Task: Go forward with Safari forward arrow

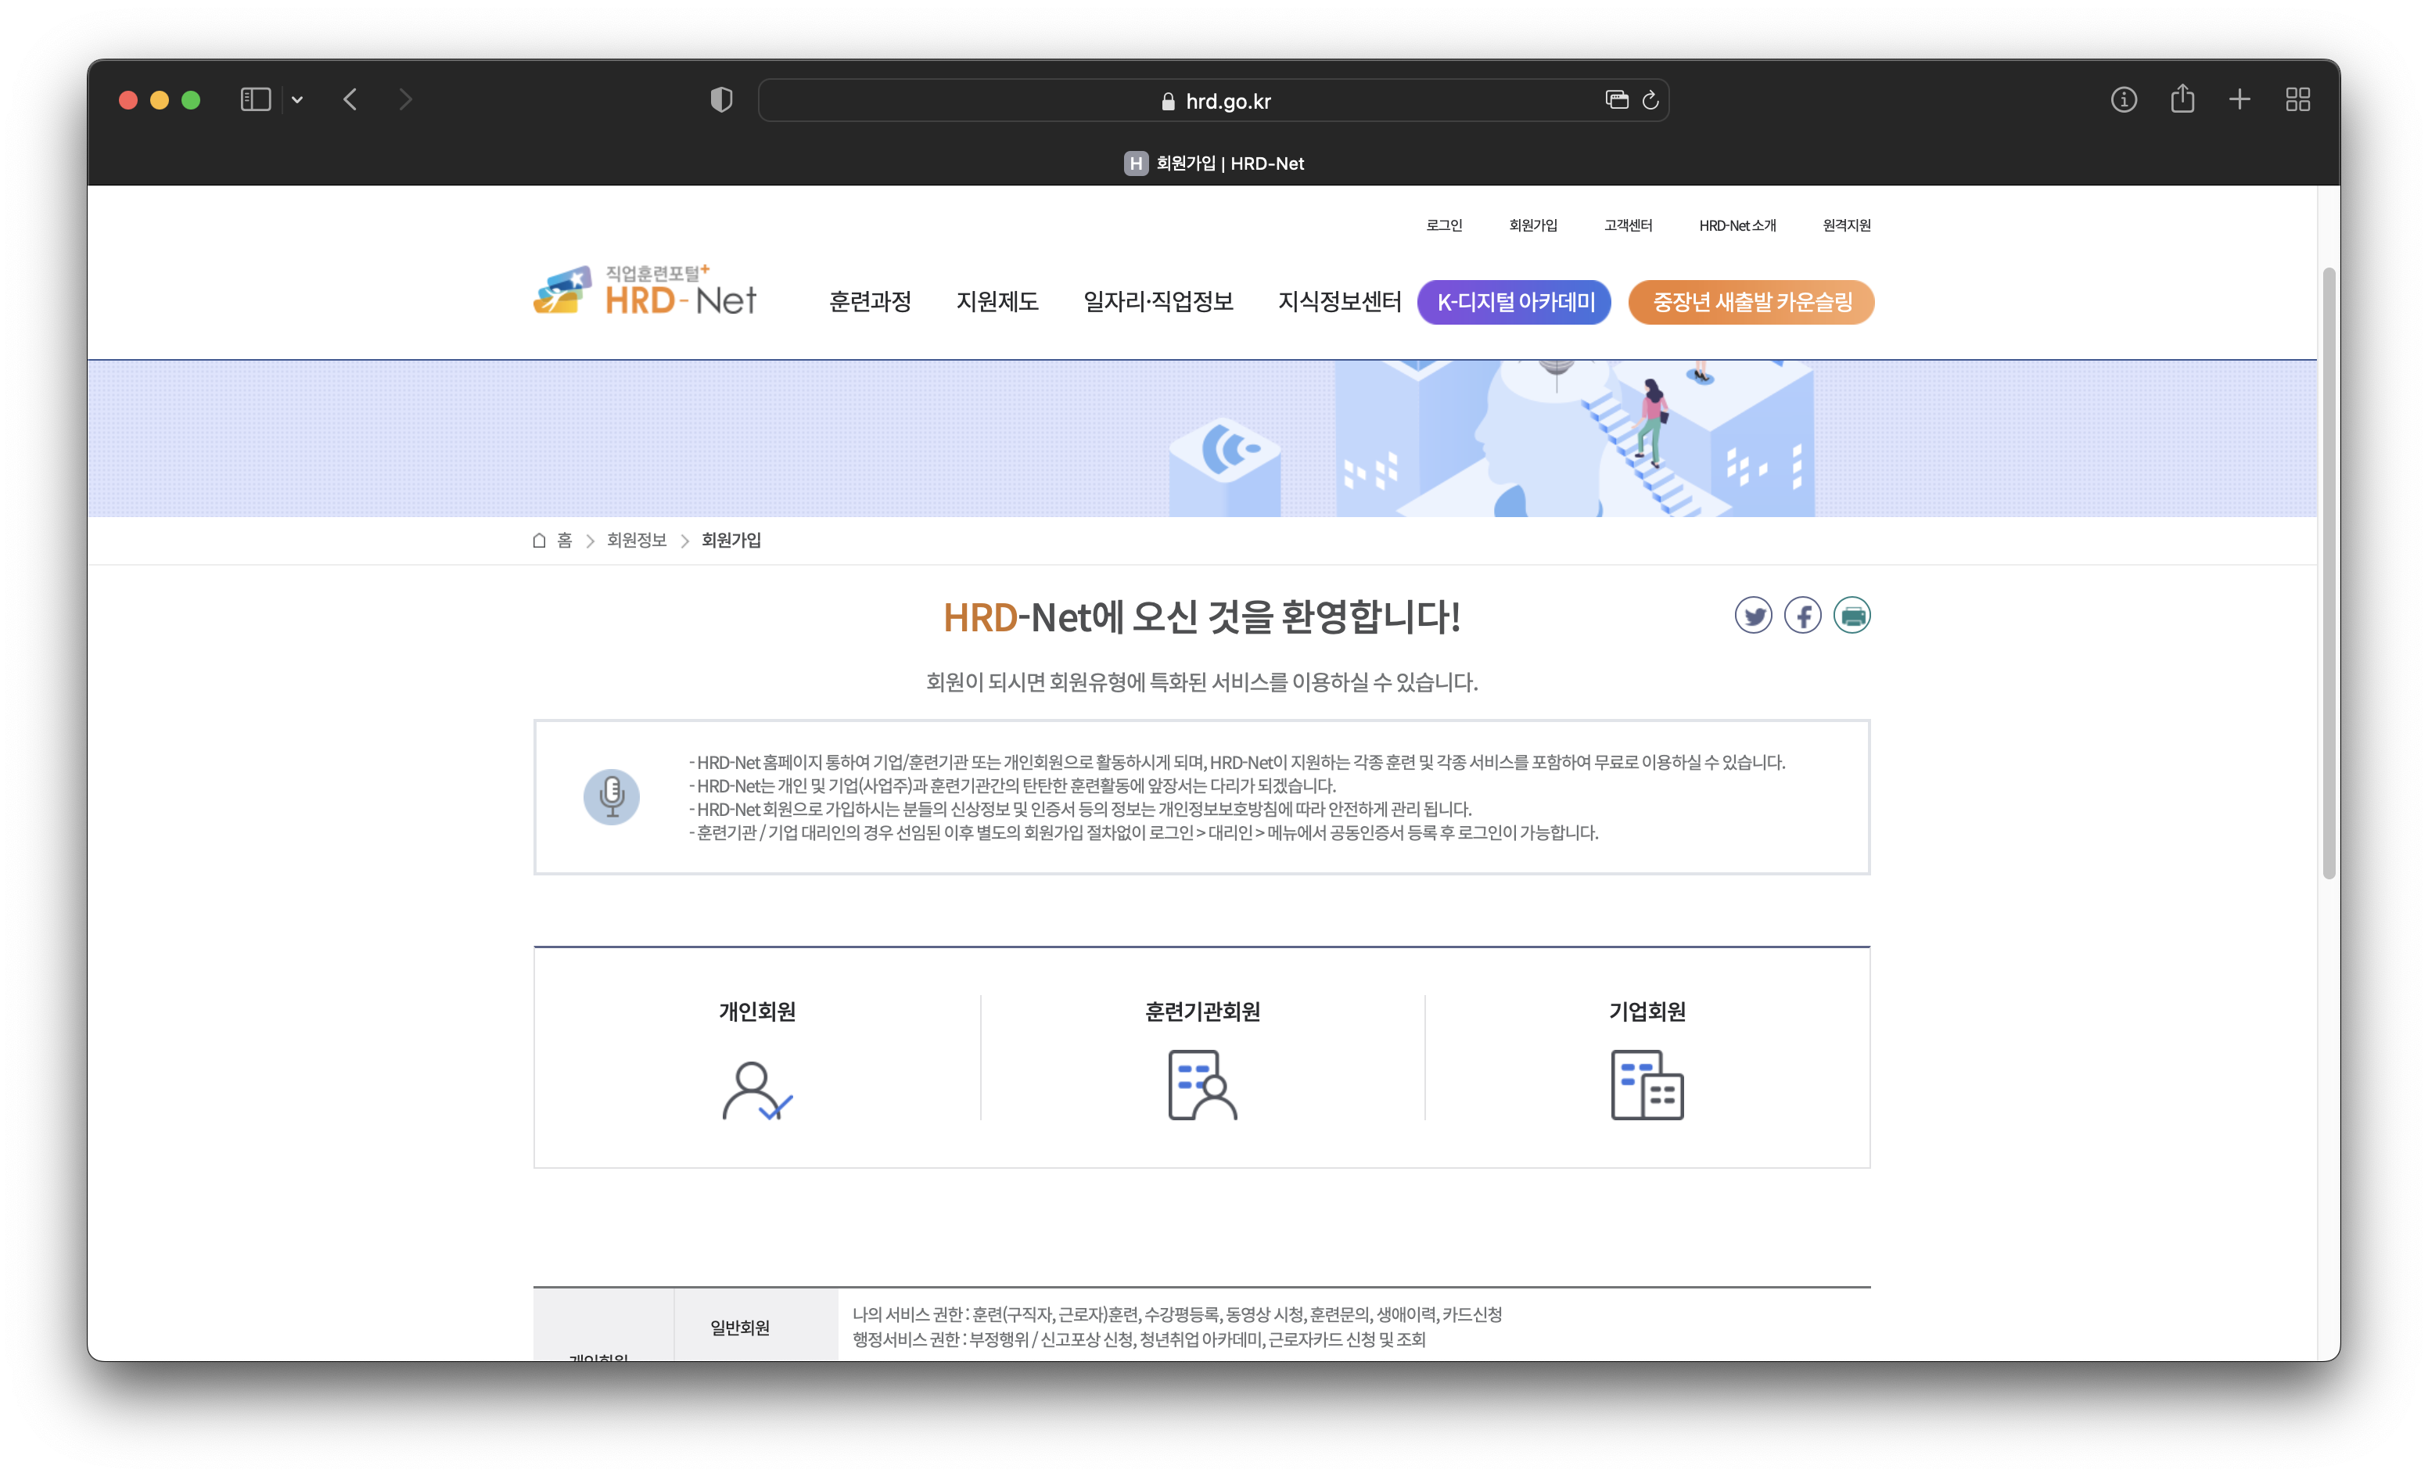Action: coord(405,99)
